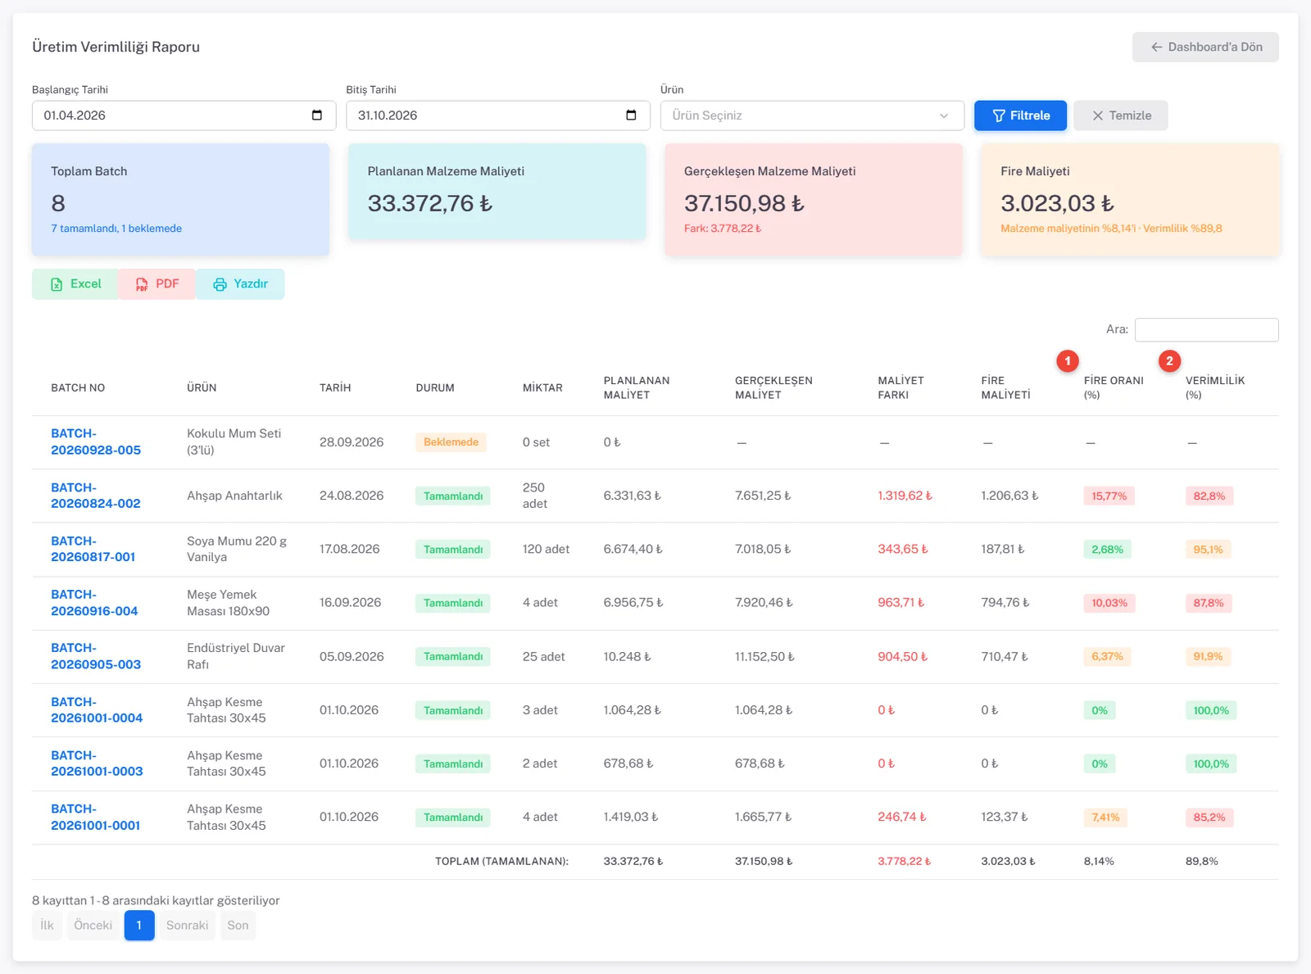1311x974 pixels.
Task: Open batch link BATCH-20261001-0004
Action: [x=97, y=710]
